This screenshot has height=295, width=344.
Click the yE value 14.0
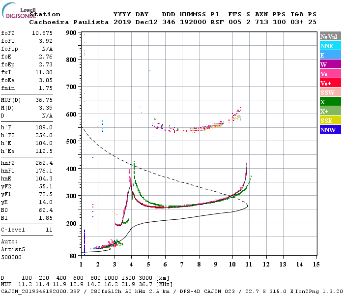46,203
